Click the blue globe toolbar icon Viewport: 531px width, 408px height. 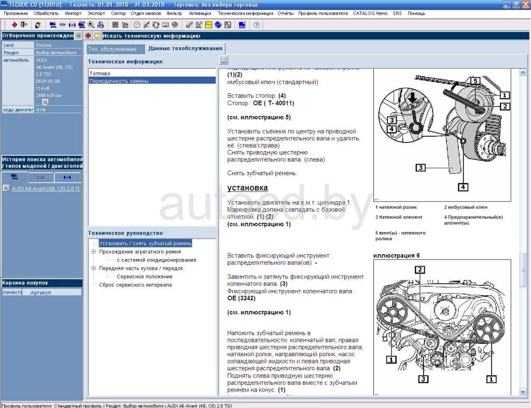[x=218, y=25]
